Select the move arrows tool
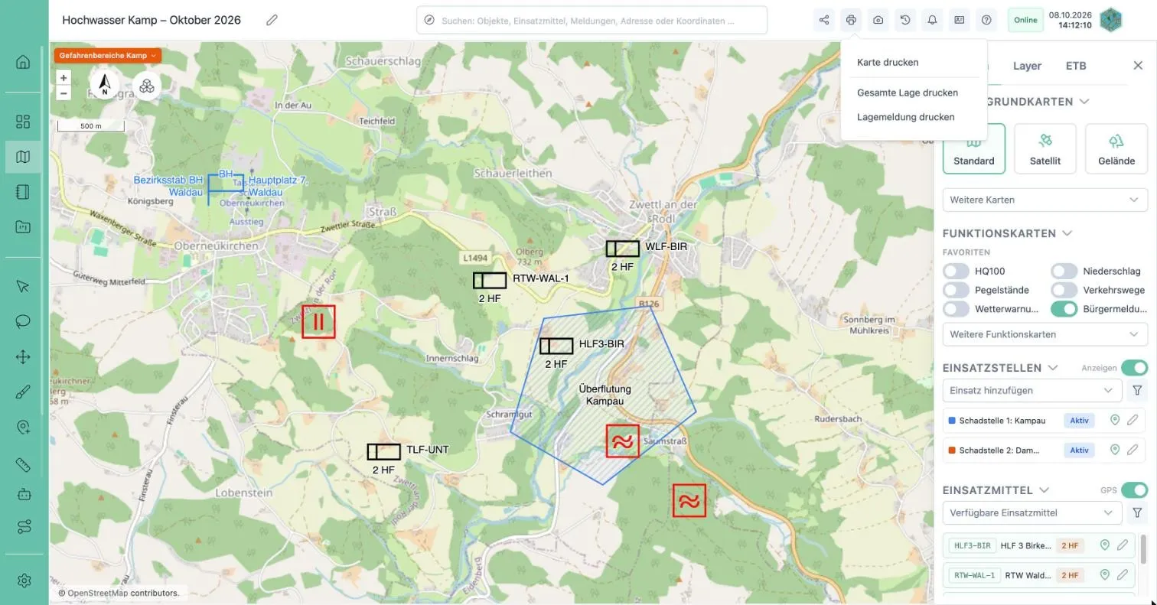This screenshot has width=1157, height=605. [23, 356]
